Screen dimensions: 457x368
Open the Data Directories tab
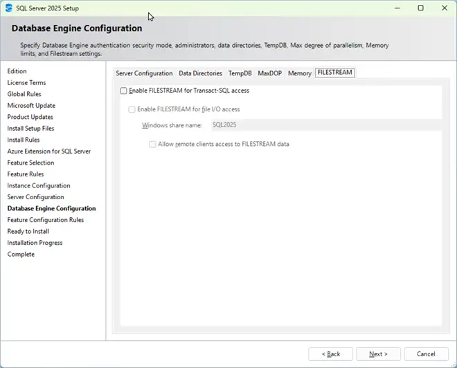(x=201, y=73)
